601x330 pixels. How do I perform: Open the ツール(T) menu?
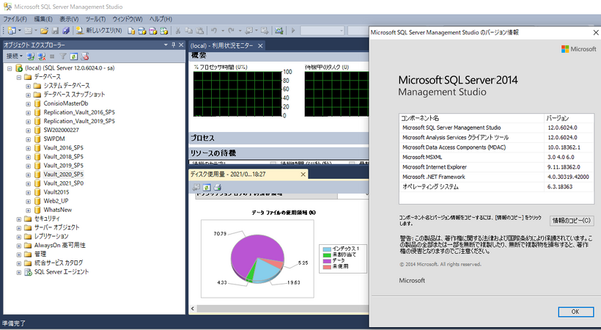(95, 18)
